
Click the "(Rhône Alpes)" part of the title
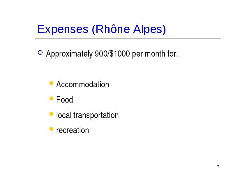point(129,29)
